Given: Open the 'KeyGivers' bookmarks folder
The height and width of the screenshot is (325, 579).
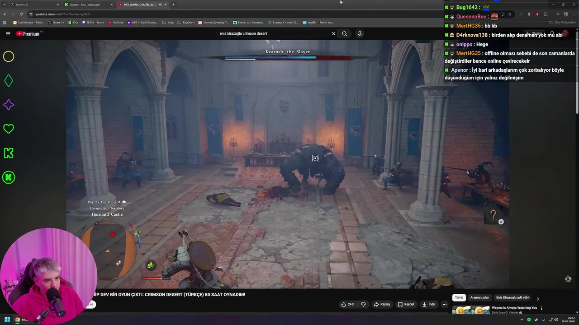Looking at the screenshot, I should coord(185,22).
